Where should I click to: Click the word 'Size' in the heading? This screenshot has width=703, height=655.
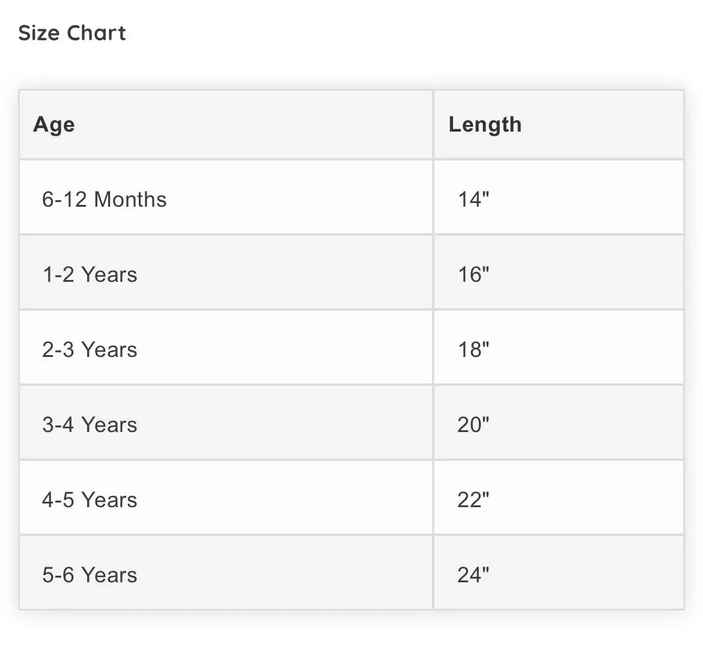(x=40, y=33)
